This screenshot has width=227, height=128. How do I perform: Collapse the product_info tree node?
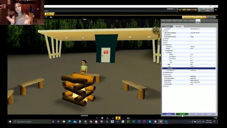(x=163, y=74)
